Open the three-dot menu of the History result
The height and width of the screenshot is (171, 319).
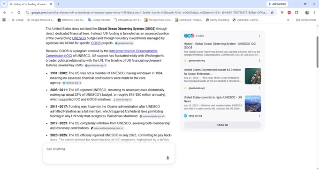coord(259,61)
